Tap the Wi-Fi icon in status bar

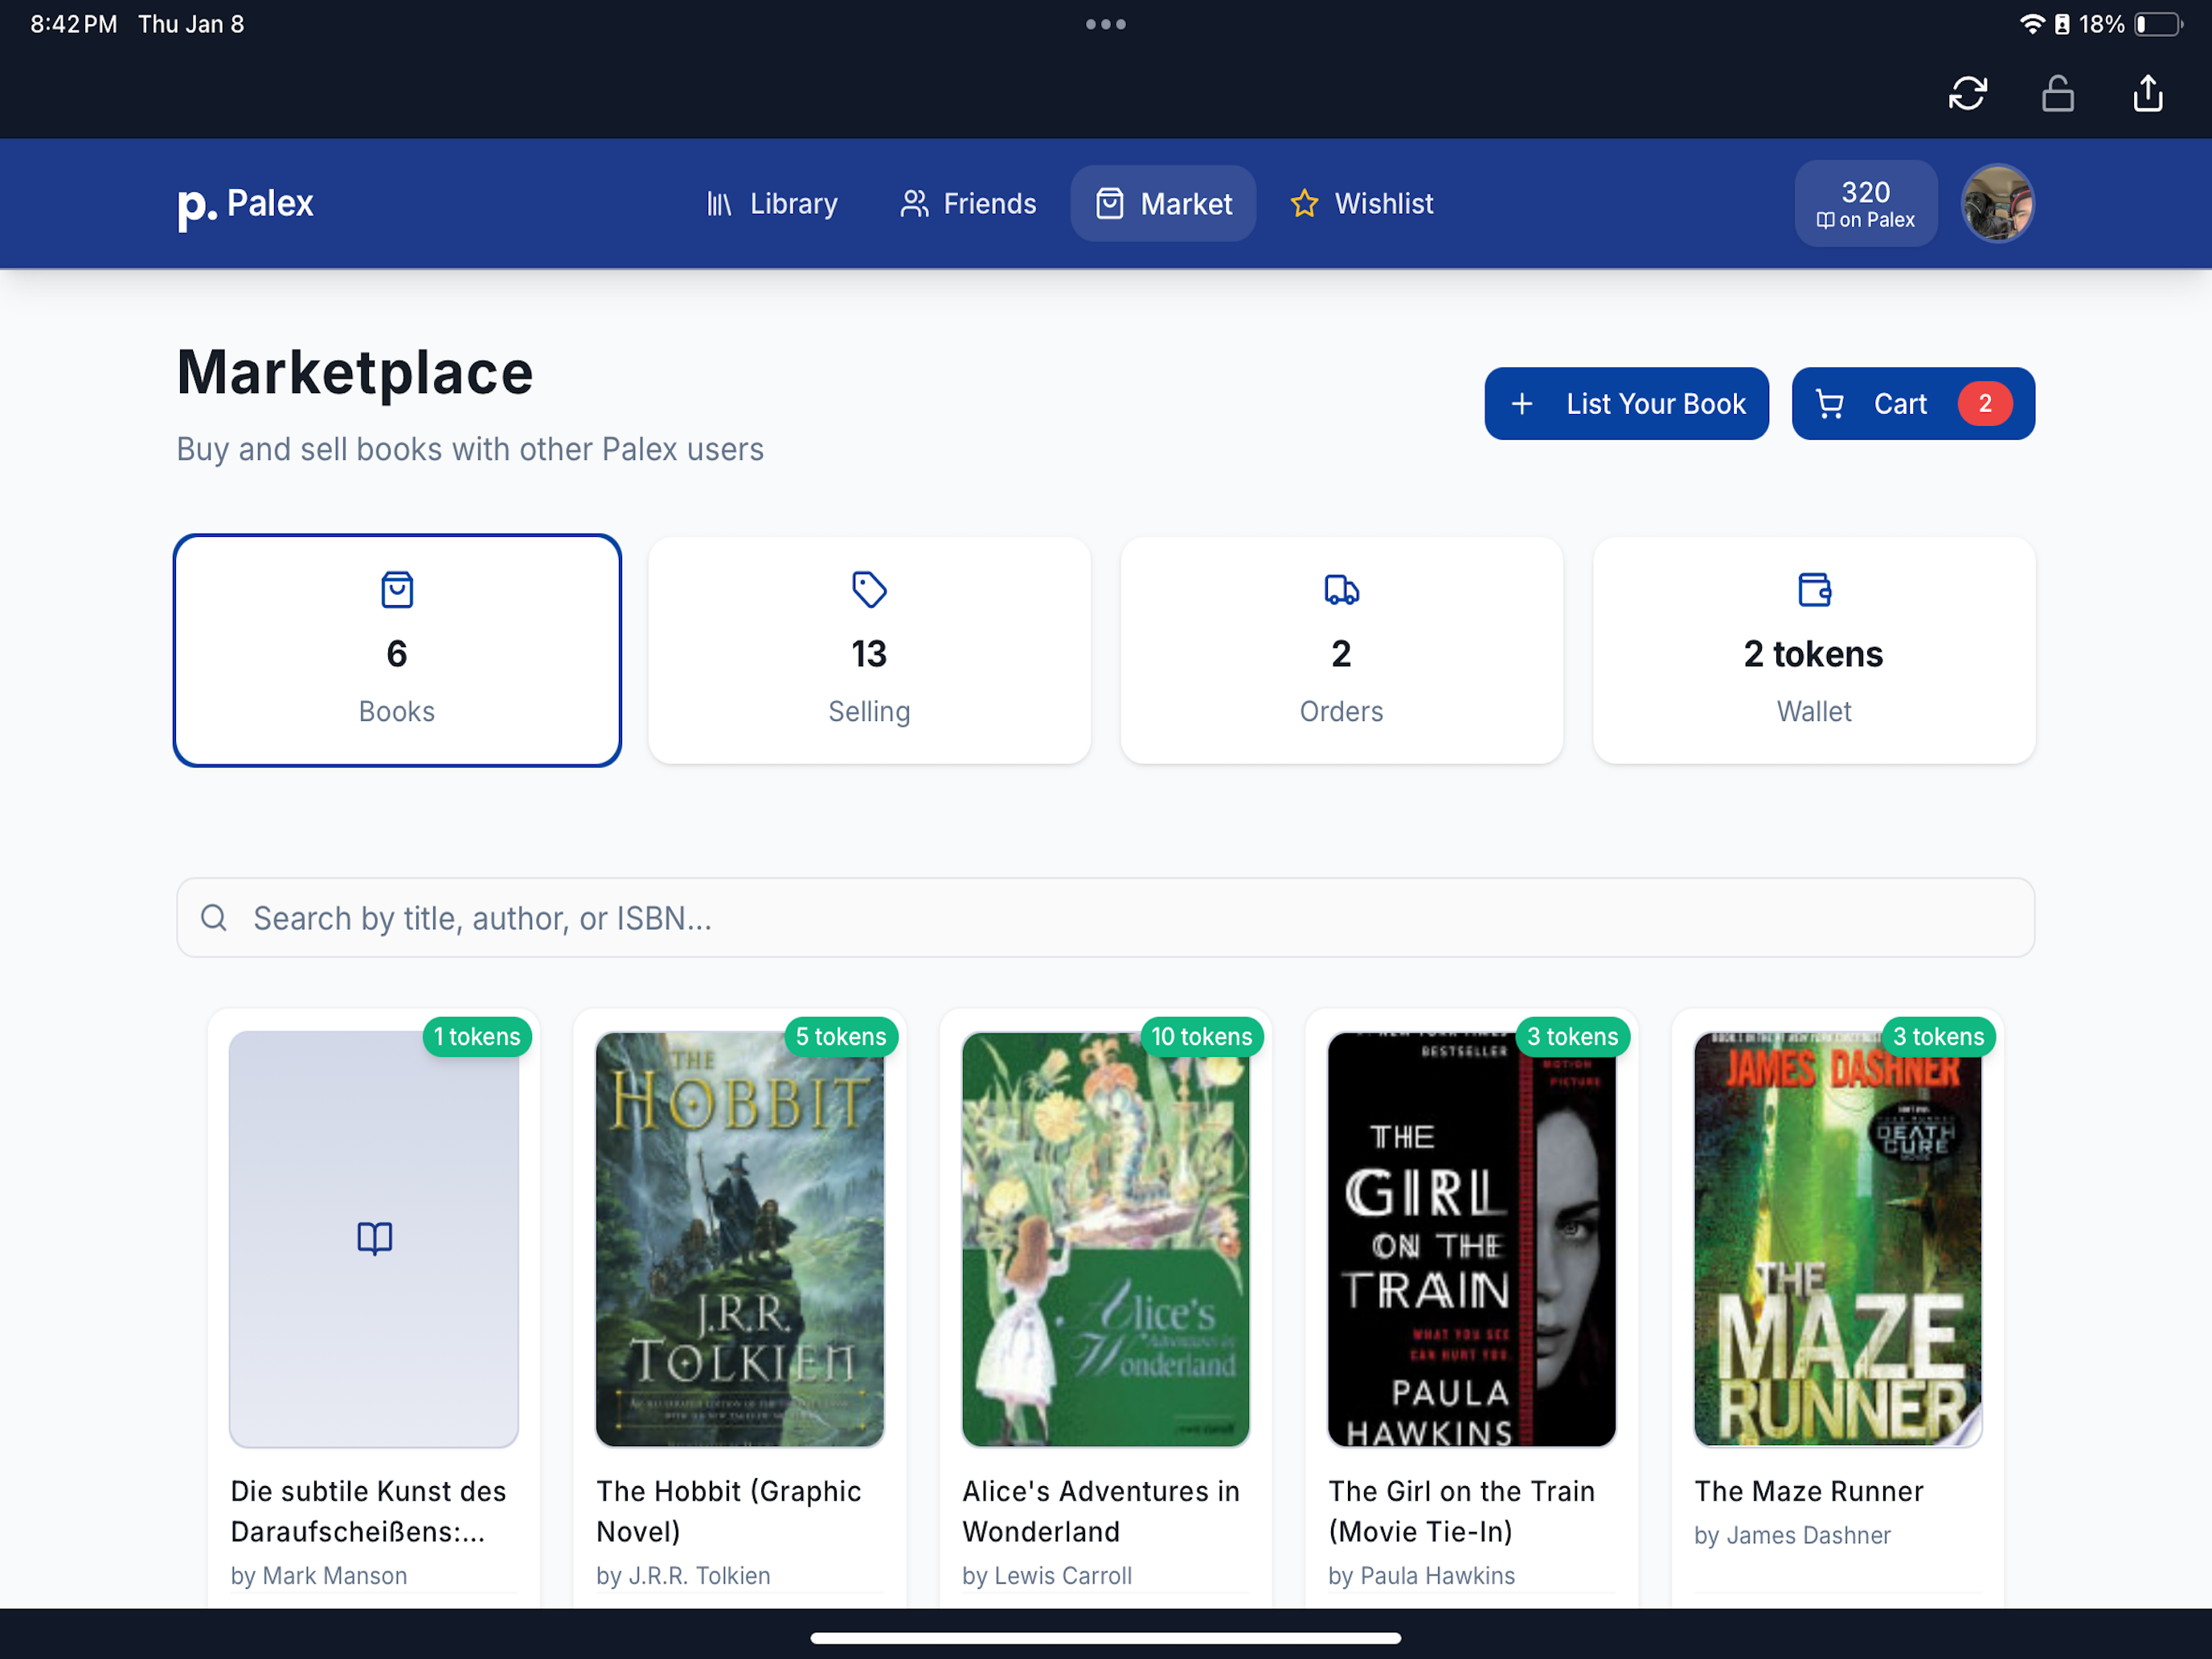(x=2032, y=24)
